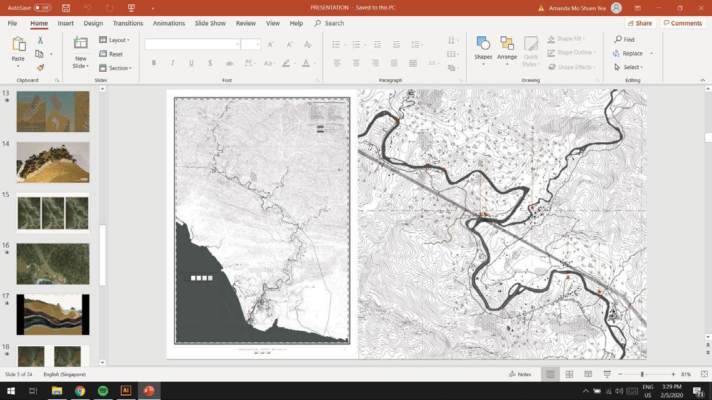This screenshot has height=400, width=712.
Task: Adjust the zoom slider handle
Action: [x=642, y=374]
